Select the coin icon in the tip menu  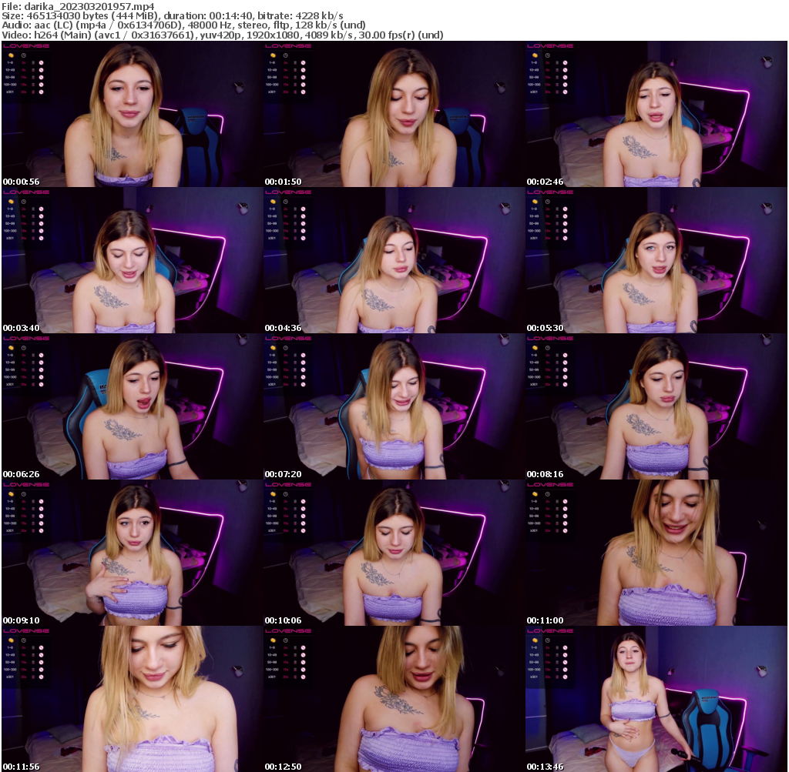(12, 55)
